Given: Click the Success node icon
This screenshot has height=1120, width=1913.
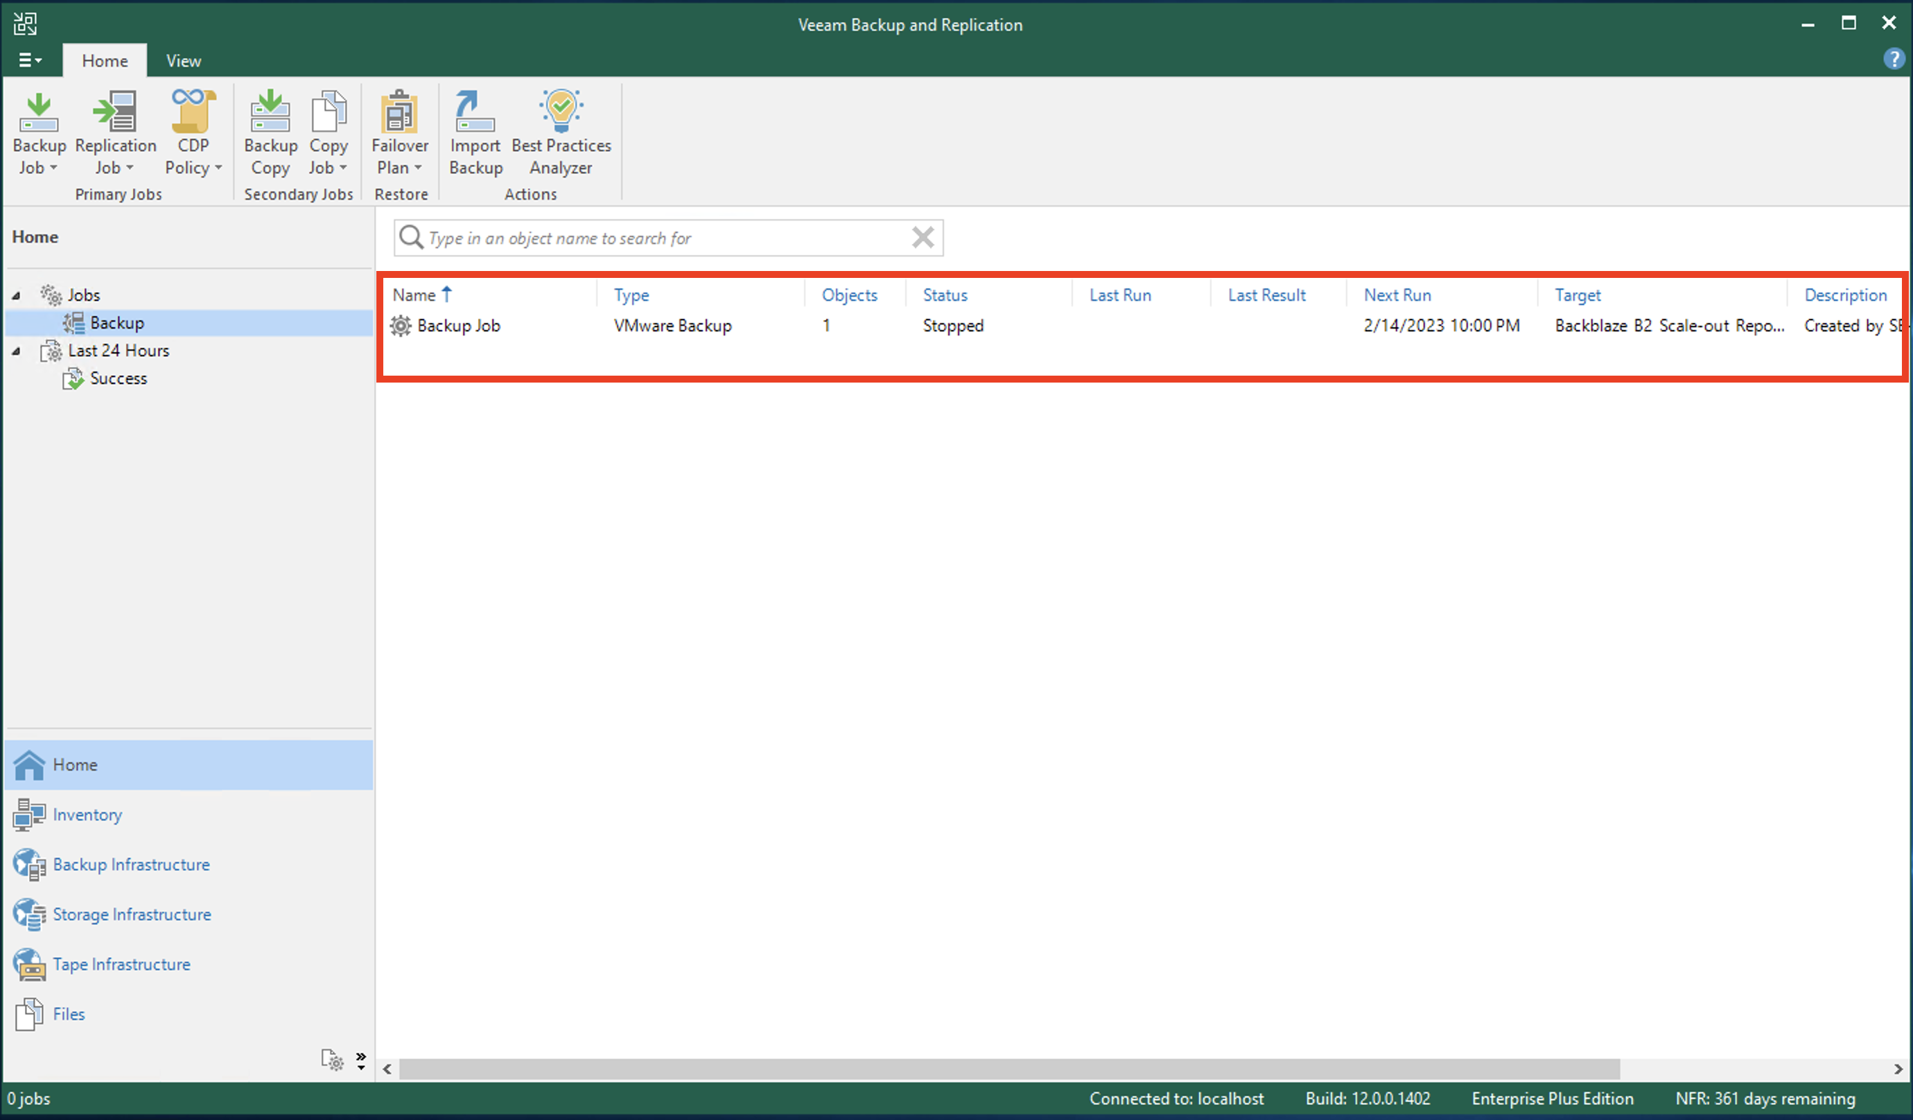Looking at the screenshot, I should coord(73,378).
